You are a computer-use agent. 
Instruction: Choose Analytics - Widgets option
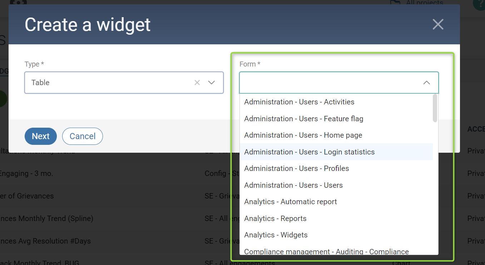[x=276, y=235]
